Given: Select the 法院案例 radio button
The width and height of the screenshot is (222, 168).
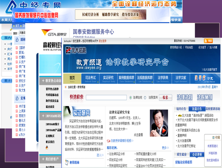Looking at the screenshot, I should (x=145, y=98).
